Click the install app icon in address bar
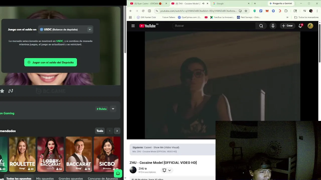Image resolution: width=321 pixels, height=180 pixels. pos(240,11)
